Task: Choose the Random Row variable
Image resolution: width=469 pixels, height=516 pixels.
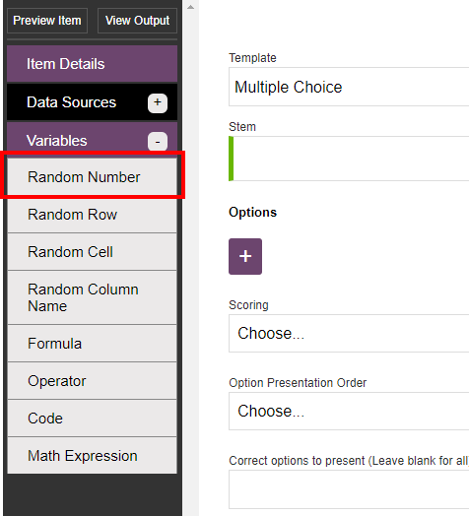Action: point(93,215)
